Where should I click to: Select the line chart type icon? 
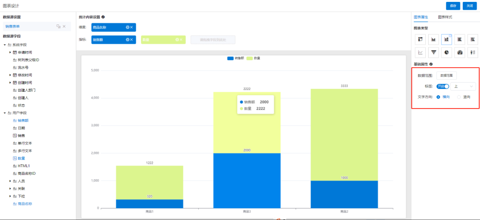(420, 52)
